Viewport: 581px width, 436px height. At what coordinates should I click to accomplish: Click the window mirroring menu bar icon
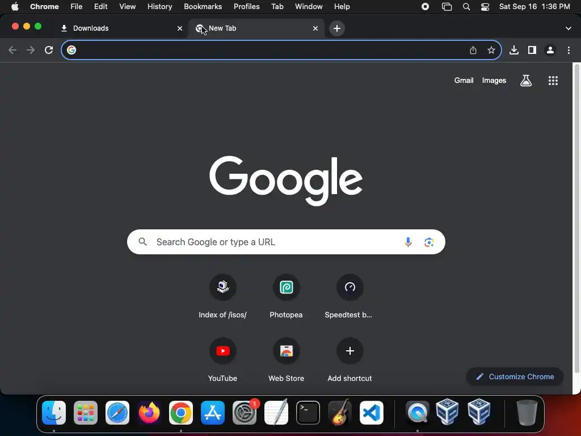447,7
